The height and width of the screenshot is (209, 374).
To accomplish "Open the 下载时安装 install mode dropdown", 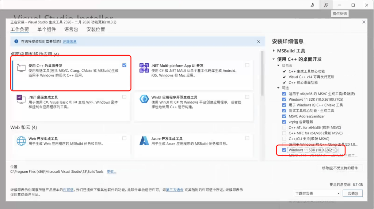I will 317,193.
